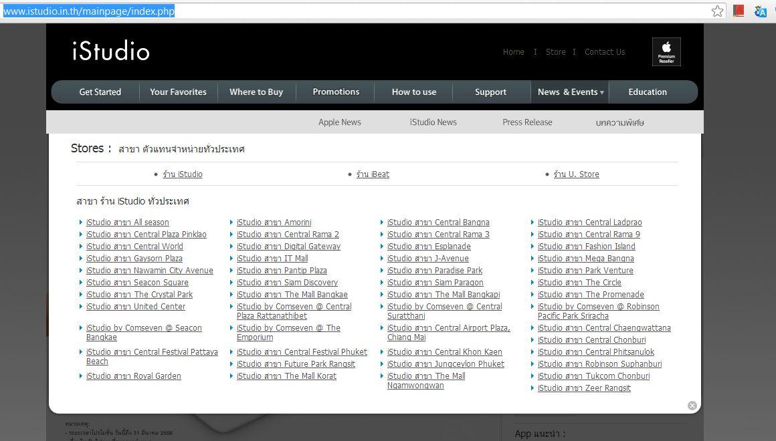Click the ร้าน iBeat store link
Image resolution: width=776 pixels, height=441 pixels.
373,174
